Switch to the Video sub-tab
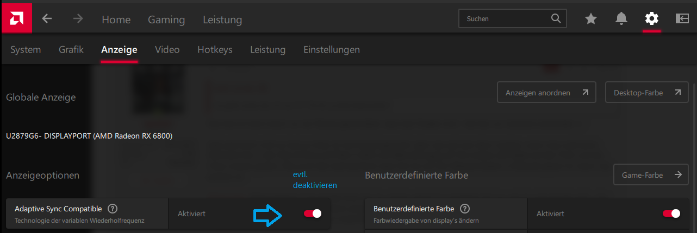Screen dimensions: 697x233 tap(167, 50)
